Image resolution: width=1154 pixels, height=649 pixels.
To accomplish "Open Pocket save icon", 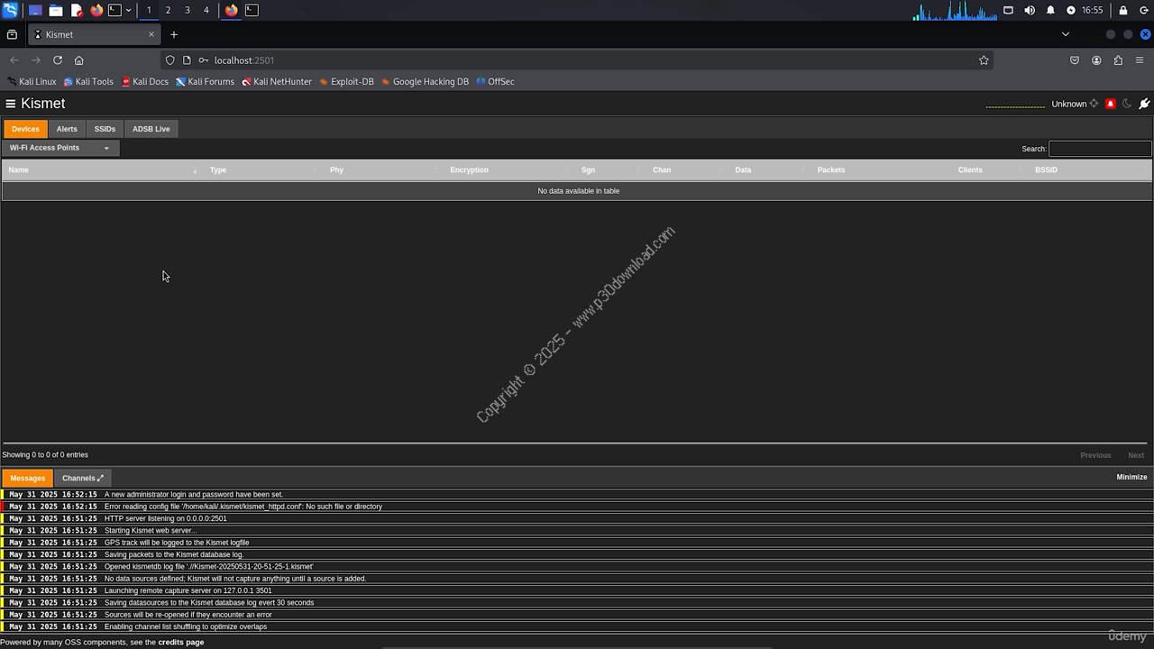I will coord(1075,60).
